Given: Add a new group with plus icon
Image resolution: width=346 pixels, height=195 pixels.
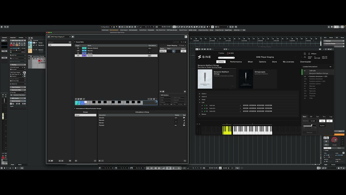Looking at the screenshot, I should click(x=76, y=161).
